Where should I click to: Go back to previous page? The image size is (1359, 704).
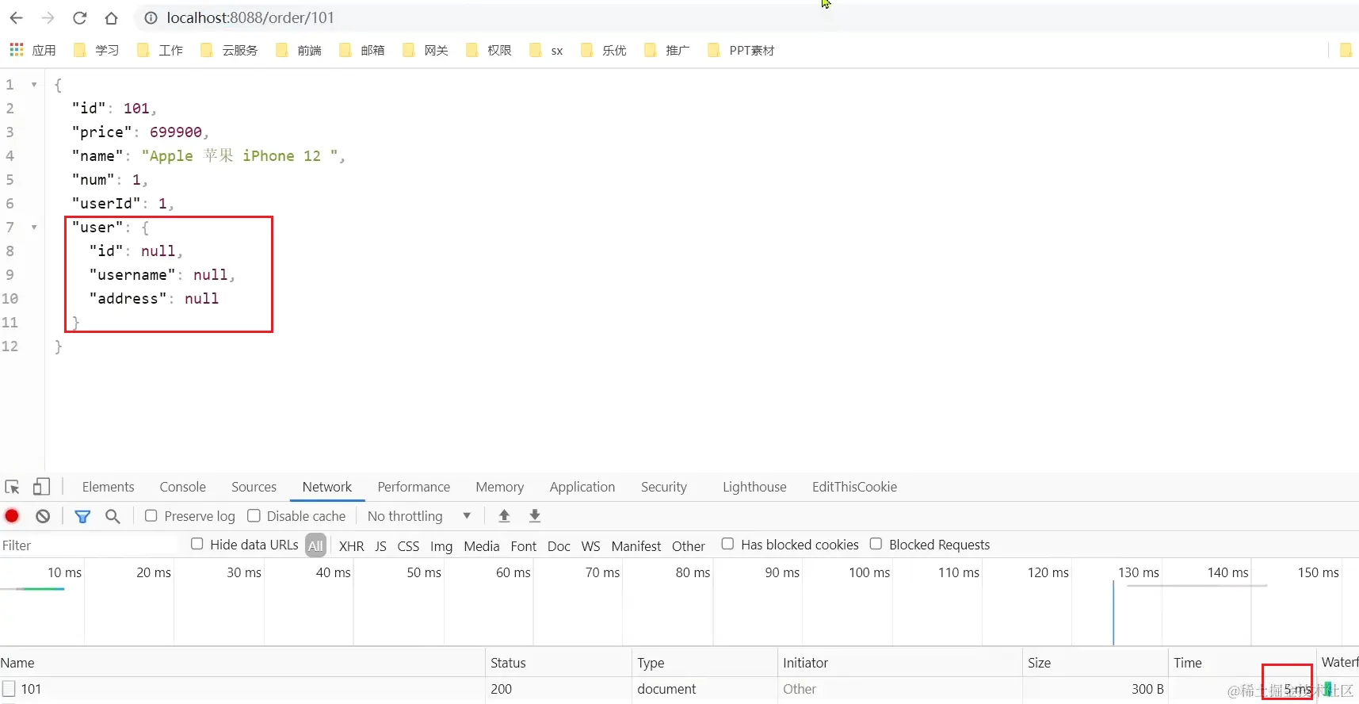coord(16,17)
